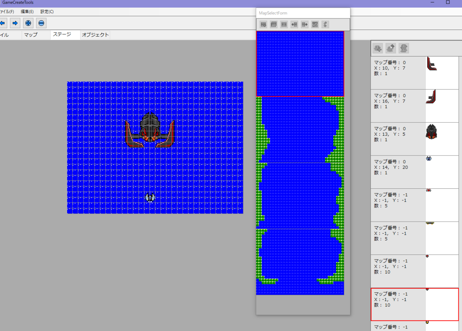Click the blue minus zoom-out button

41,23
